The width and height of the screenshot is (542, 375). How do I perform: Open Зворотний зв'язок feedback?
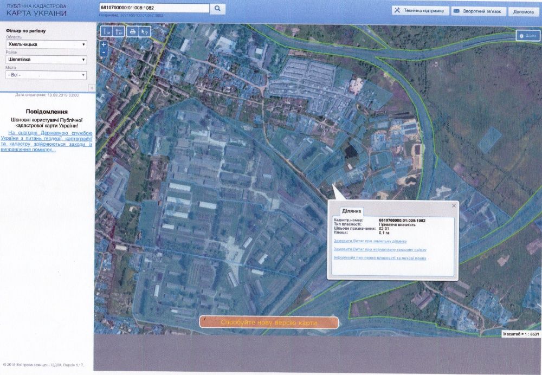(479, 11)
